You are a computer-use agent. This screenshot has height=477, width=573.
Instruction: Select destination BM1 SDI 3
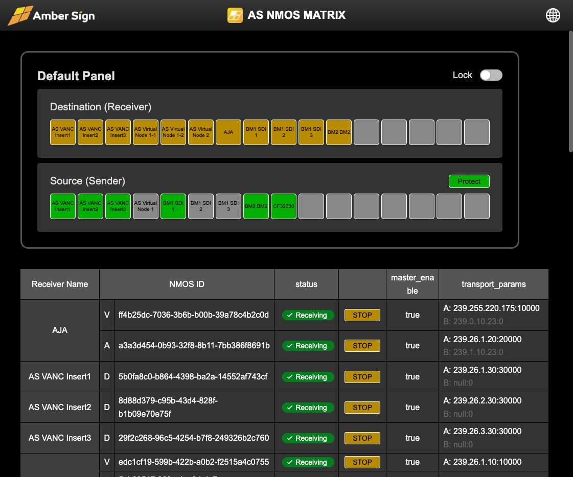click(311, 132)
